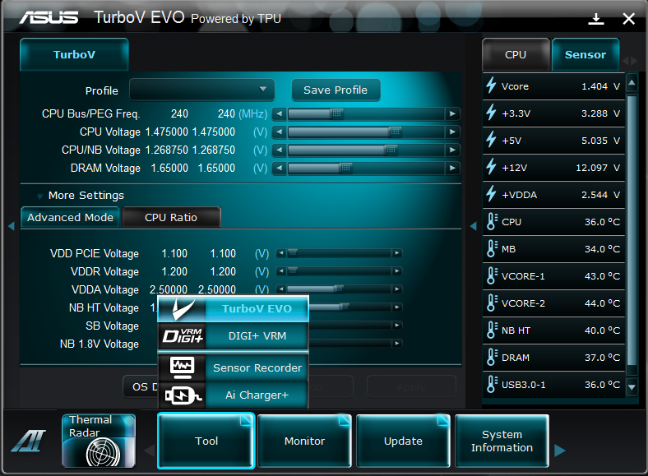Open the Profile dropdown
Screen dimensions: 648x476
tap(202, 90)
